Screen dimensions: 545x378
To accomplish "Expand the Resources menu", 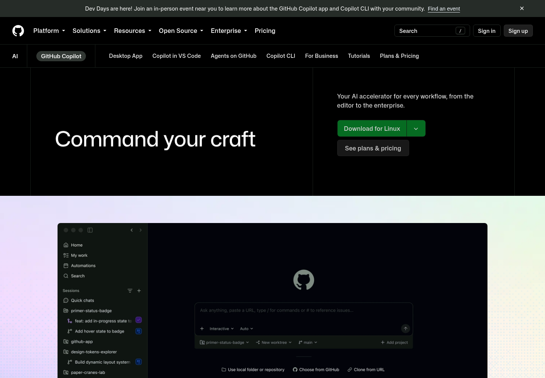I will [x=132, y=31].
